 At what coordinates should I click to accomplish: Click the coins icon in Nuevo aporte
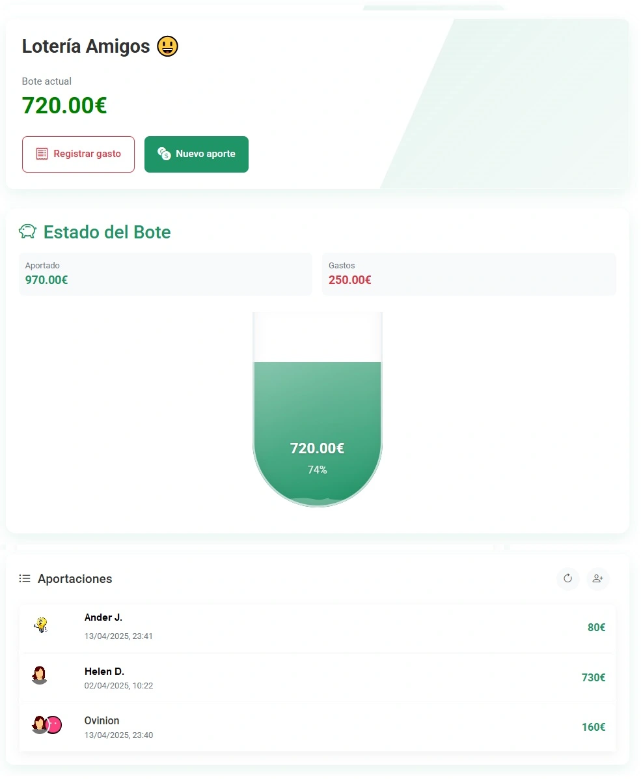tap(164, 154)
